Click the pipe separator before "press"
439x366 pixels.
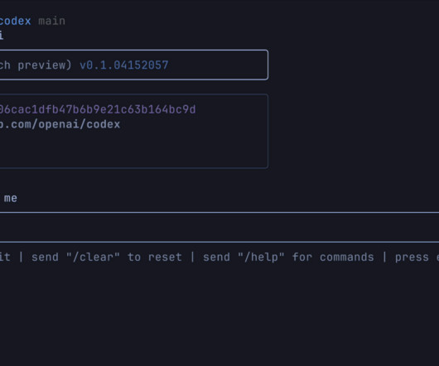point(384,258)
